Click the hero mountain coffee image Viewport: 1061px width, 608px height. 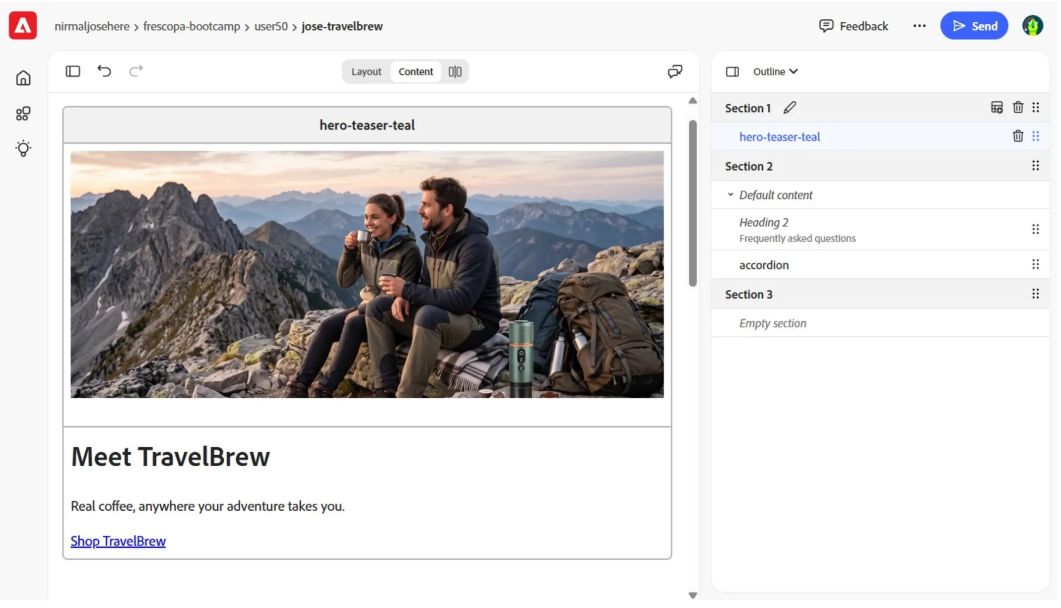point(368,275)
